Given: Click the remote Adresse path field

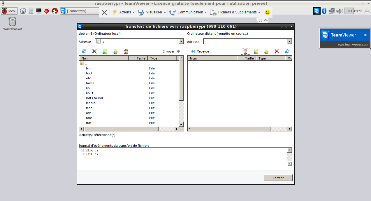Looking at the screenshot, I should click(x=245, y=41).
